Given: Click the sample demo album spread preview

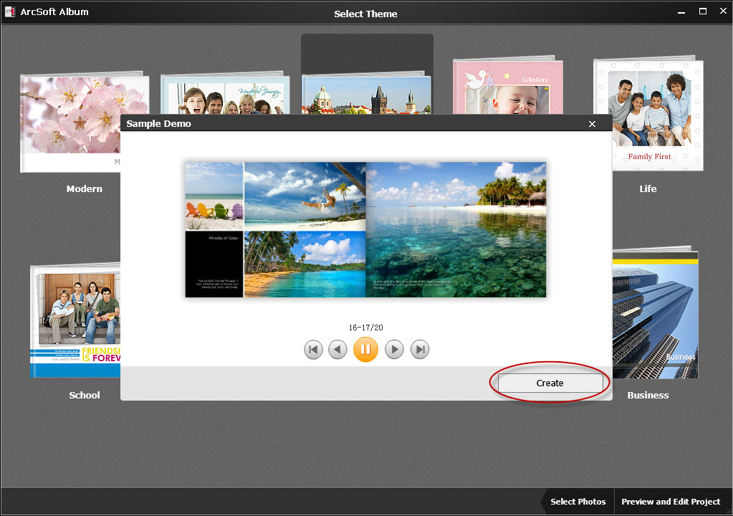Looking at the screenshot, I should (365, 229).
